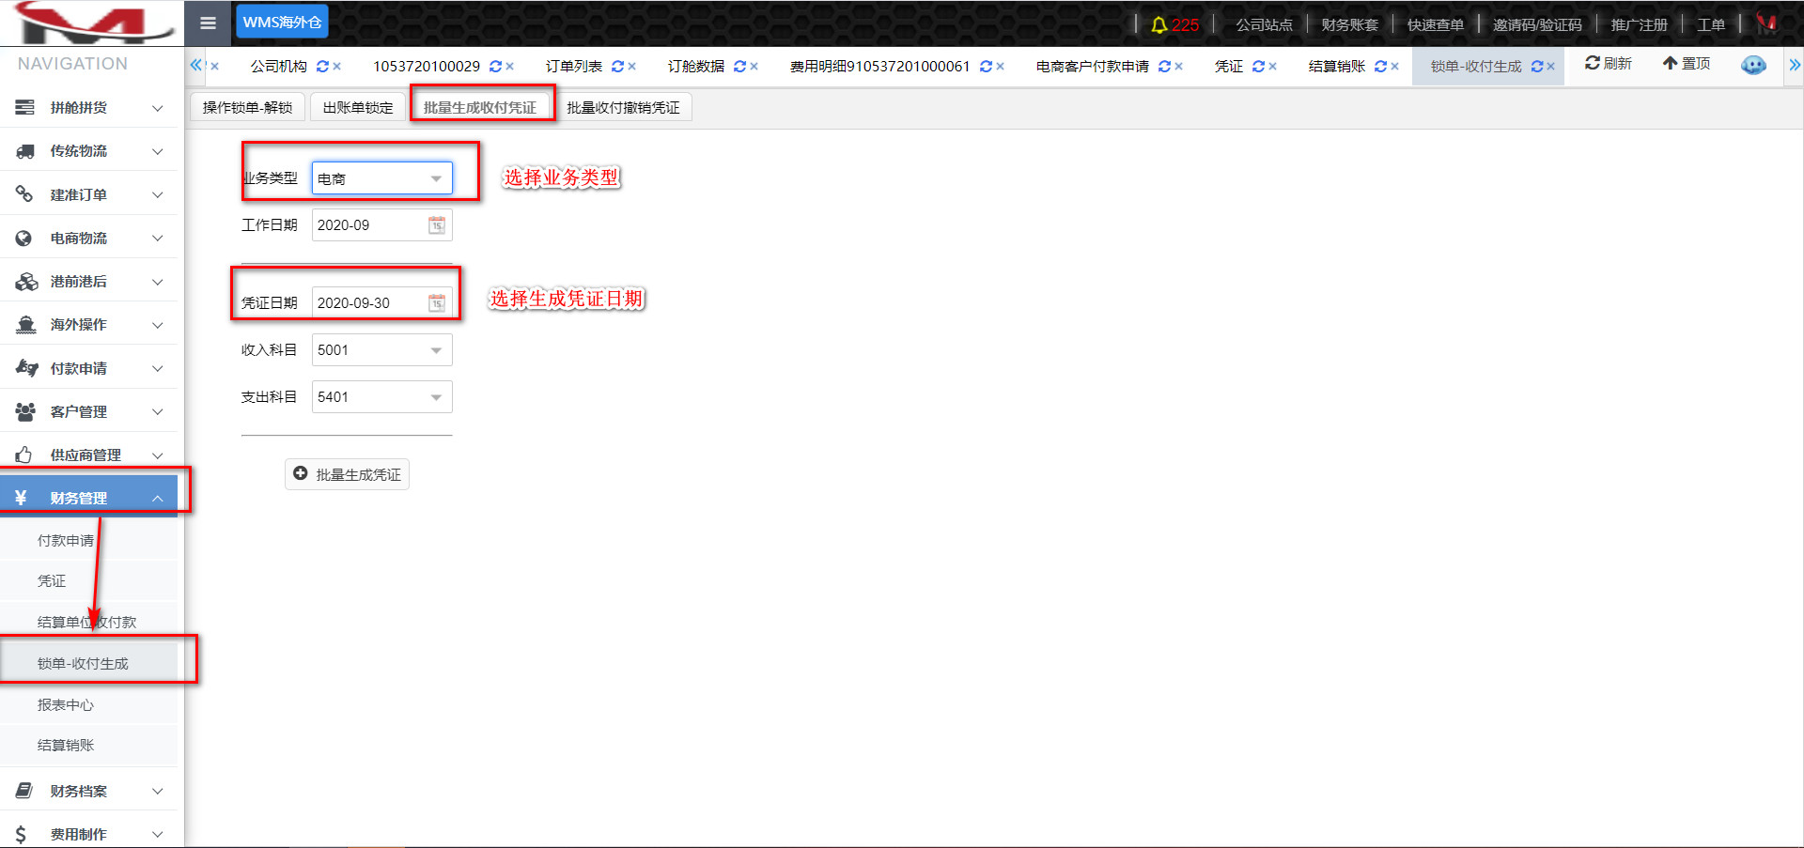Screen dimensions: 1804x848
Task: Switch to 出账单锁定 tab
Action: 358,107
